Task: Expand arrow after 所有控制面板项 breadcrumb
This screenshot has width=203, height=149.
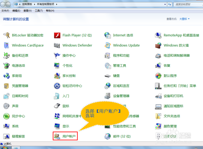Action: point(57,4)
